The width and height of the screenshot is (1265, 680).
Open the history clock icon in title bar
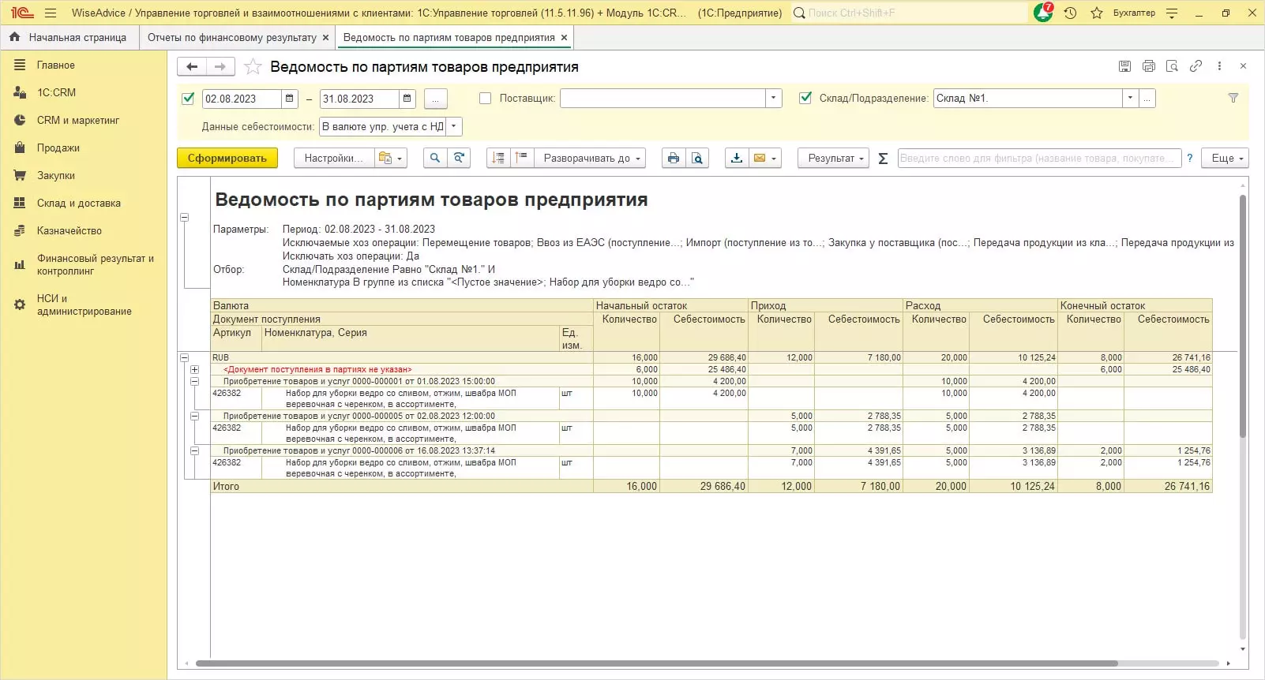(x=1070, y=13)
